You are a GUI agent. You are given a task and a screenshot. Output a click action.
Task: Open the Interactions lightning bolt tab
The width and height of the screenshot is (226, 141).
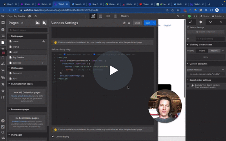point(221,22)
